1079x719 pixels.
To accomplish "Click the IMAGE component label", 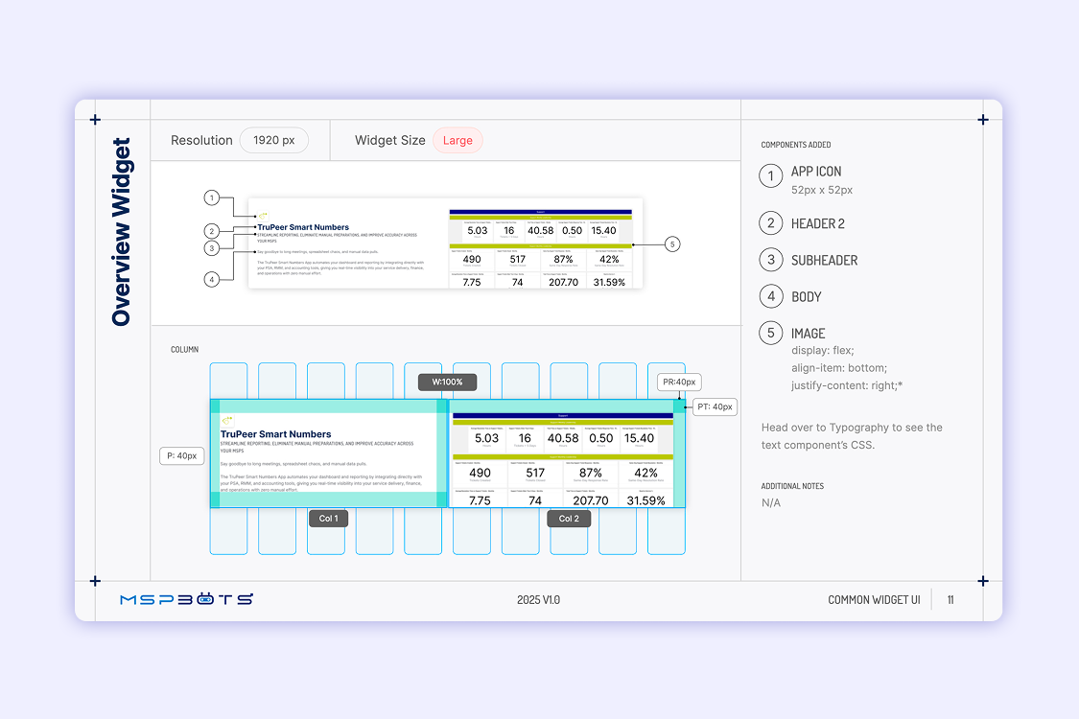I will point(808,334).
